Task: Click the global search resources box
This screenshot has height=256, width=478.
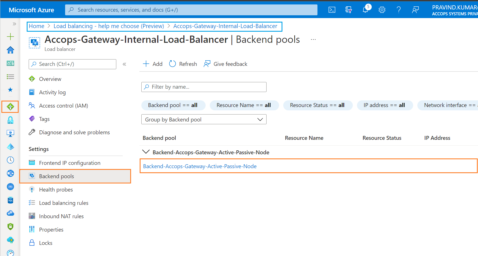Action: point(191,10)
